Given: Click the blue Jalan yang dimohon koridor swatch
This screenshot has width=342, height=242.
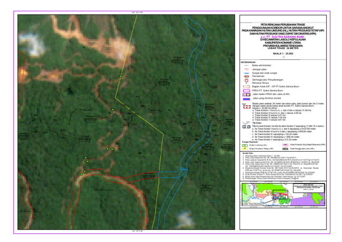Looking at the screenshot, I should (246, 98).
